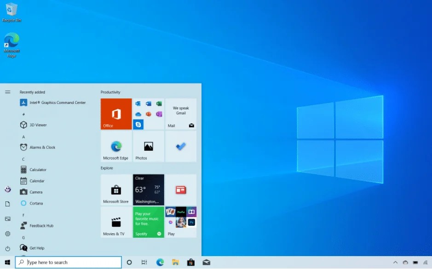Image resolution: width=432 pixels, height=269 pixels.
Task: Click the letter C index header
Action: 23,159
